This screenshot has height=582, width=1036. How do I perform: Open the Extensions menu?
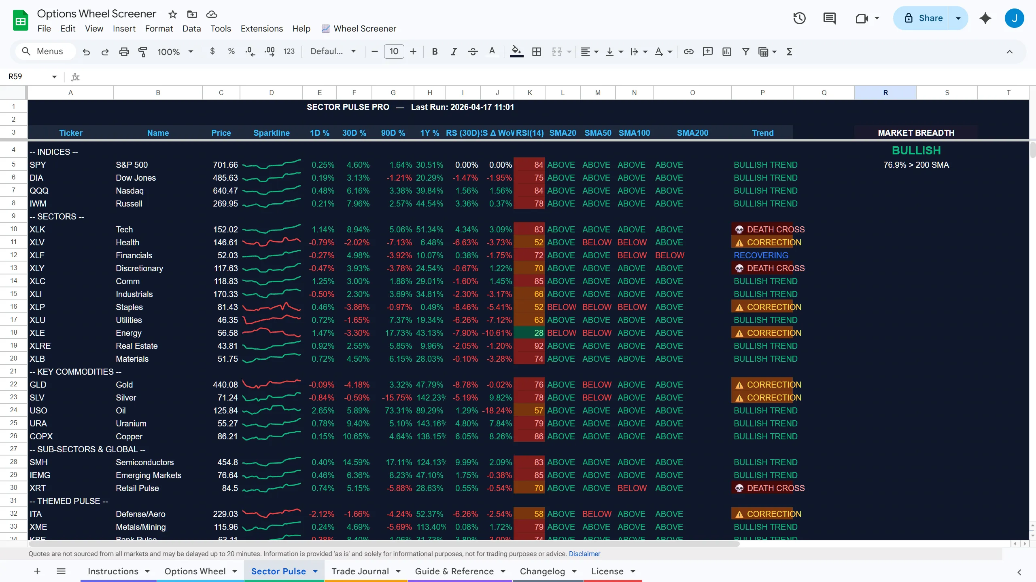[261, 29]
